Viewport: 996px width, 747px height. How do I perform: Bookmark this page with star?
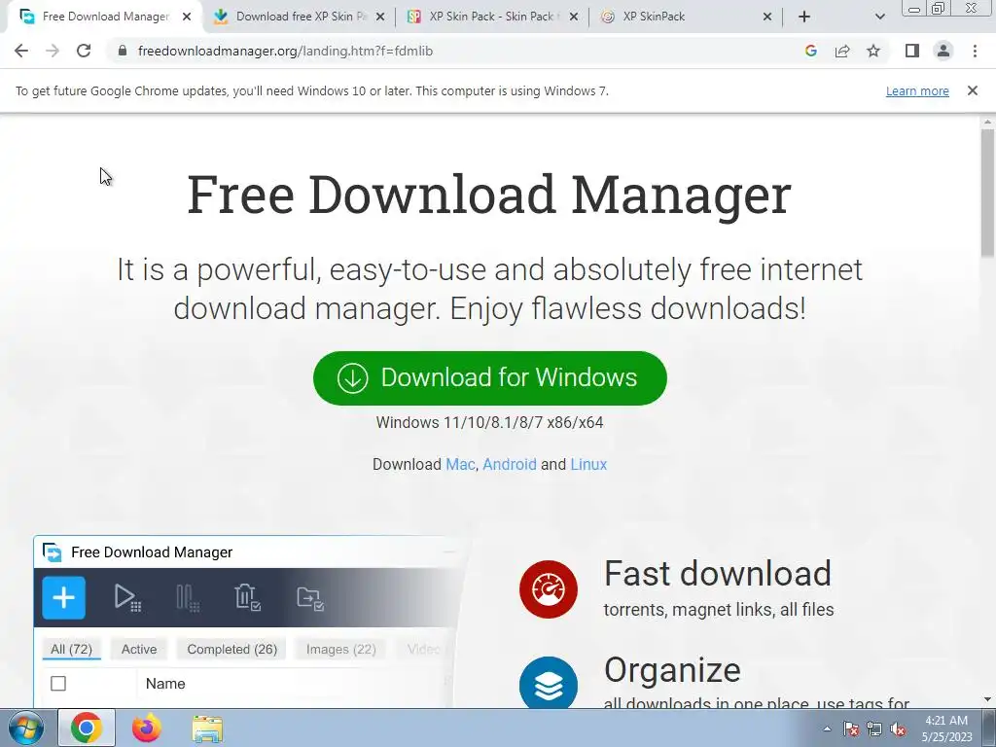tap(873, 51)
